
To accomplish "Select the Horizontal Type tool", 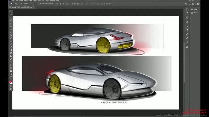I will (11, 62).
